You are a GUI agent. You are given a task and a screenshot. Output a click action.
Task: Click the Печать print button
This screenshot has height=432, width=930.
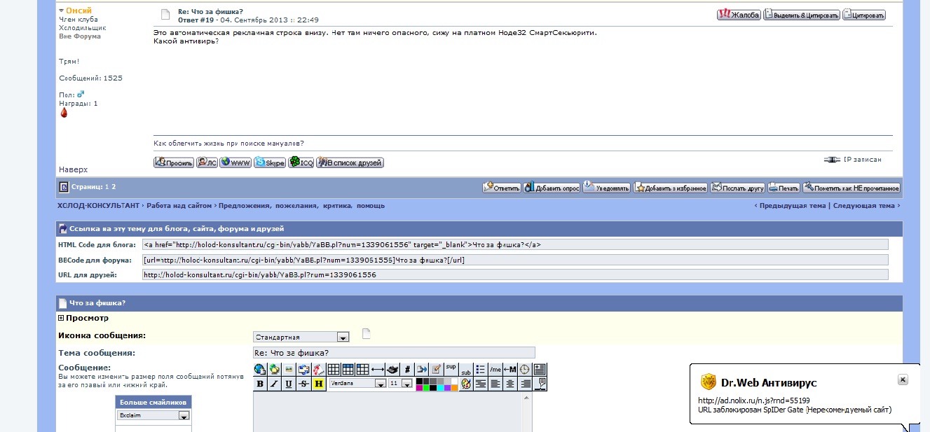click(784, 188)
